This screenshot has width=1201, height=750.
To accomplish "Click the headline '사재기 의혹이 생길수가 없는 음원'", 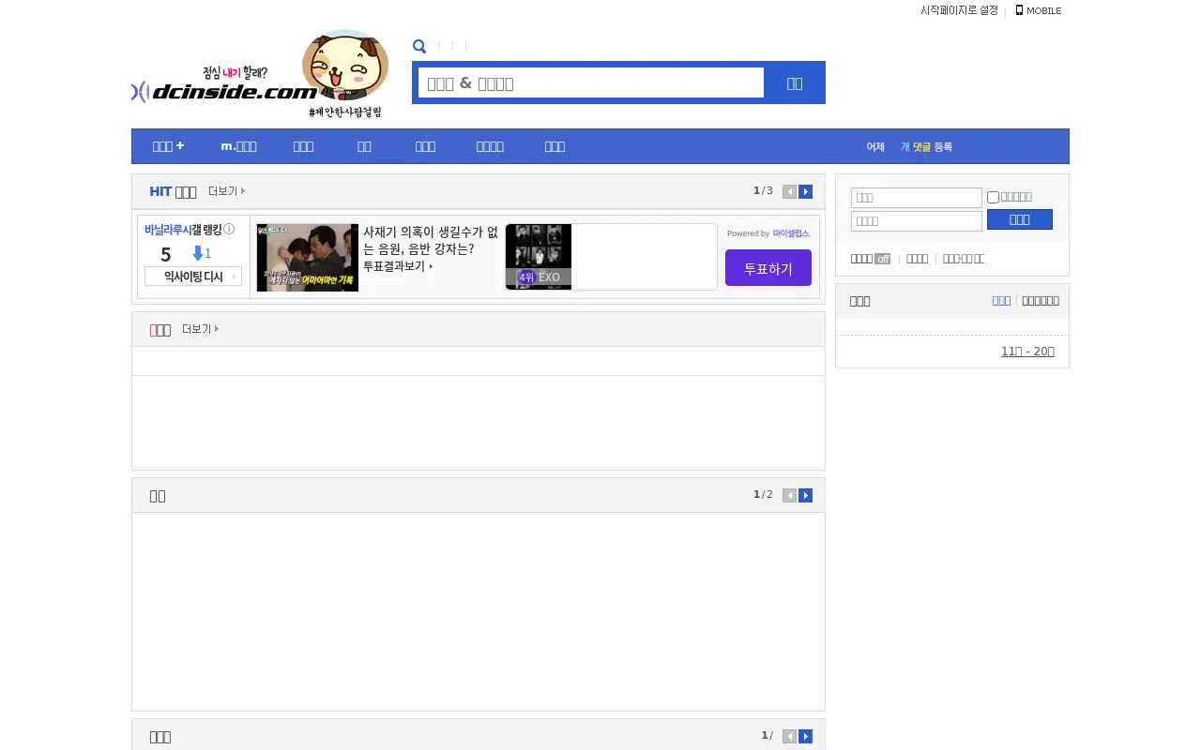I will pos(431,241).
